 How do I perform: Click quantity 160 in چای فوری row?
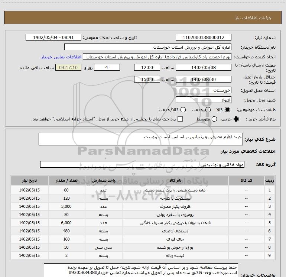pos(66,239)
